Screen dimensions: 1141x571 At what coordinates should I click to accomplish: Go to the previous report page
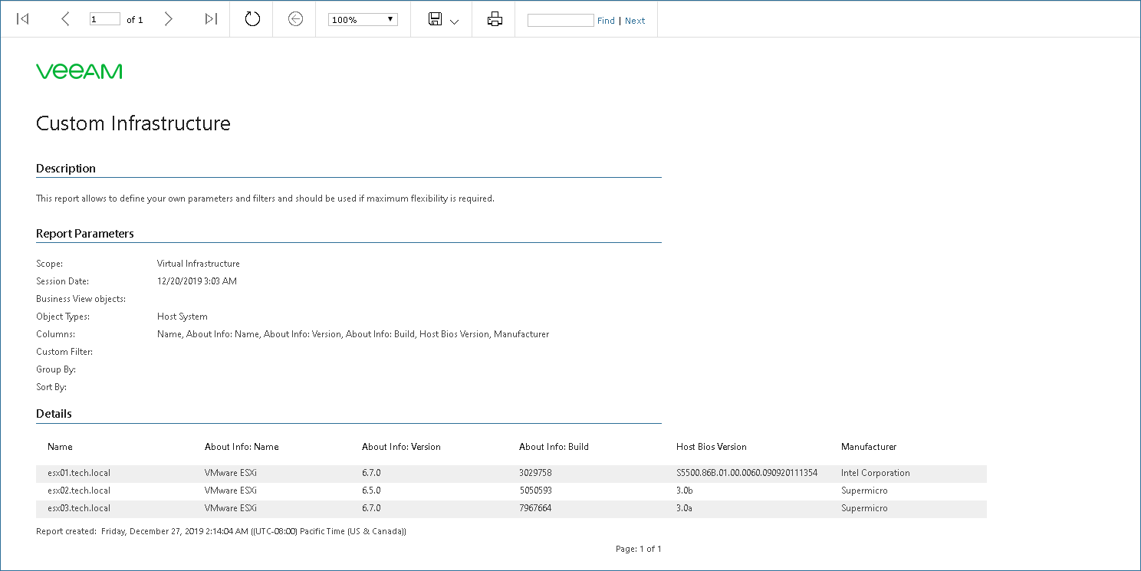(x=65, y=19)
